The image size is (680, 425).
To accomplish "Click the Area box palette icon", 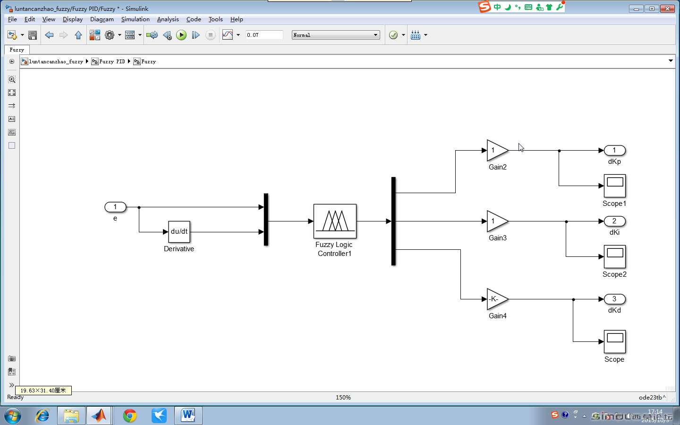I will [x=12, y=145].
